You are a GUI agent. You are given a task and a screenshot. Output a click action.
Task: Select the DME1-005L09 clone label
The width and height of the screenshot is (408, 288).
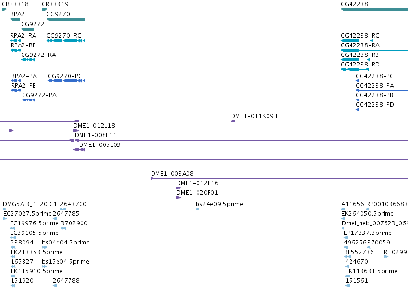[x=100, y=144]
